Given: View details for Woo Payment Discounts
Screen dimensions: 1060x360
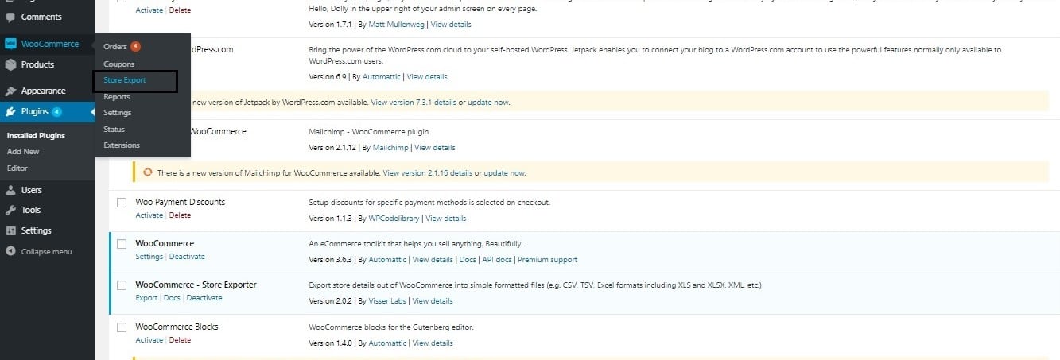Looking at the screenshot, I should point(446,219).
